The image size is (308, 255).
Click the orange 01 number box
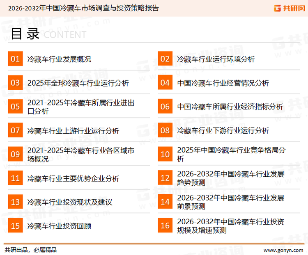[15, 59]
